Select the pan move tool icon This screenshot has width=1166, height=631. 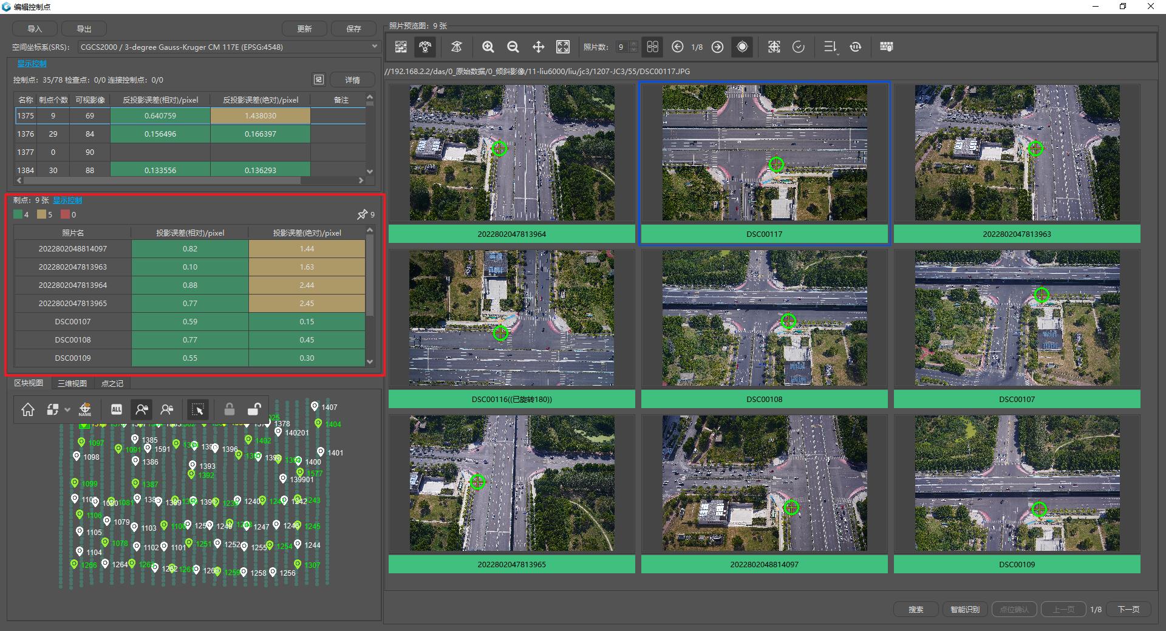point(538,47)
